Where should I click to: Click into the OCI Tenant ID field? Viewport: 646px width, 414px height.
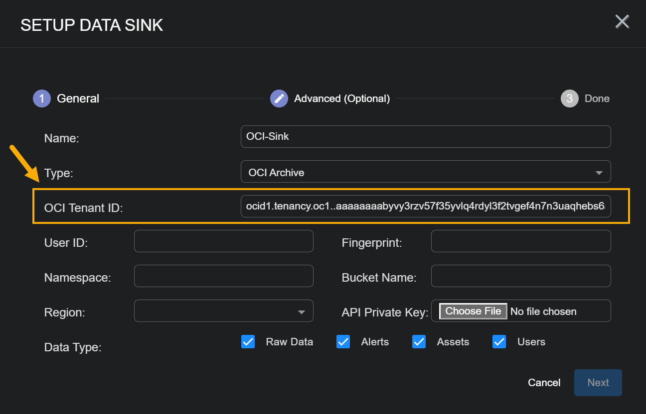(x=425, y=206)
